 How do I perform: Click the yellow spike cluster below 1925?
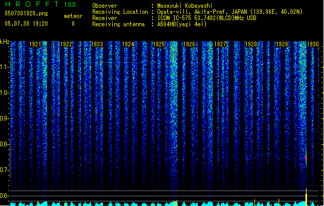click(x=176, y=203)
